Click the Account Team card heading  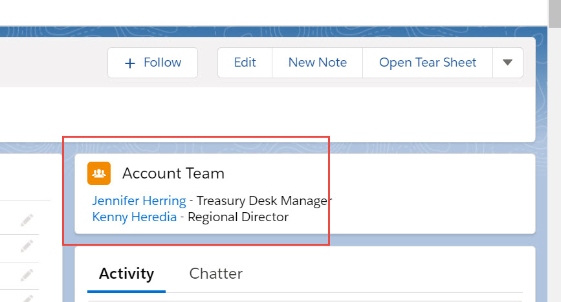tap(173, 173)
